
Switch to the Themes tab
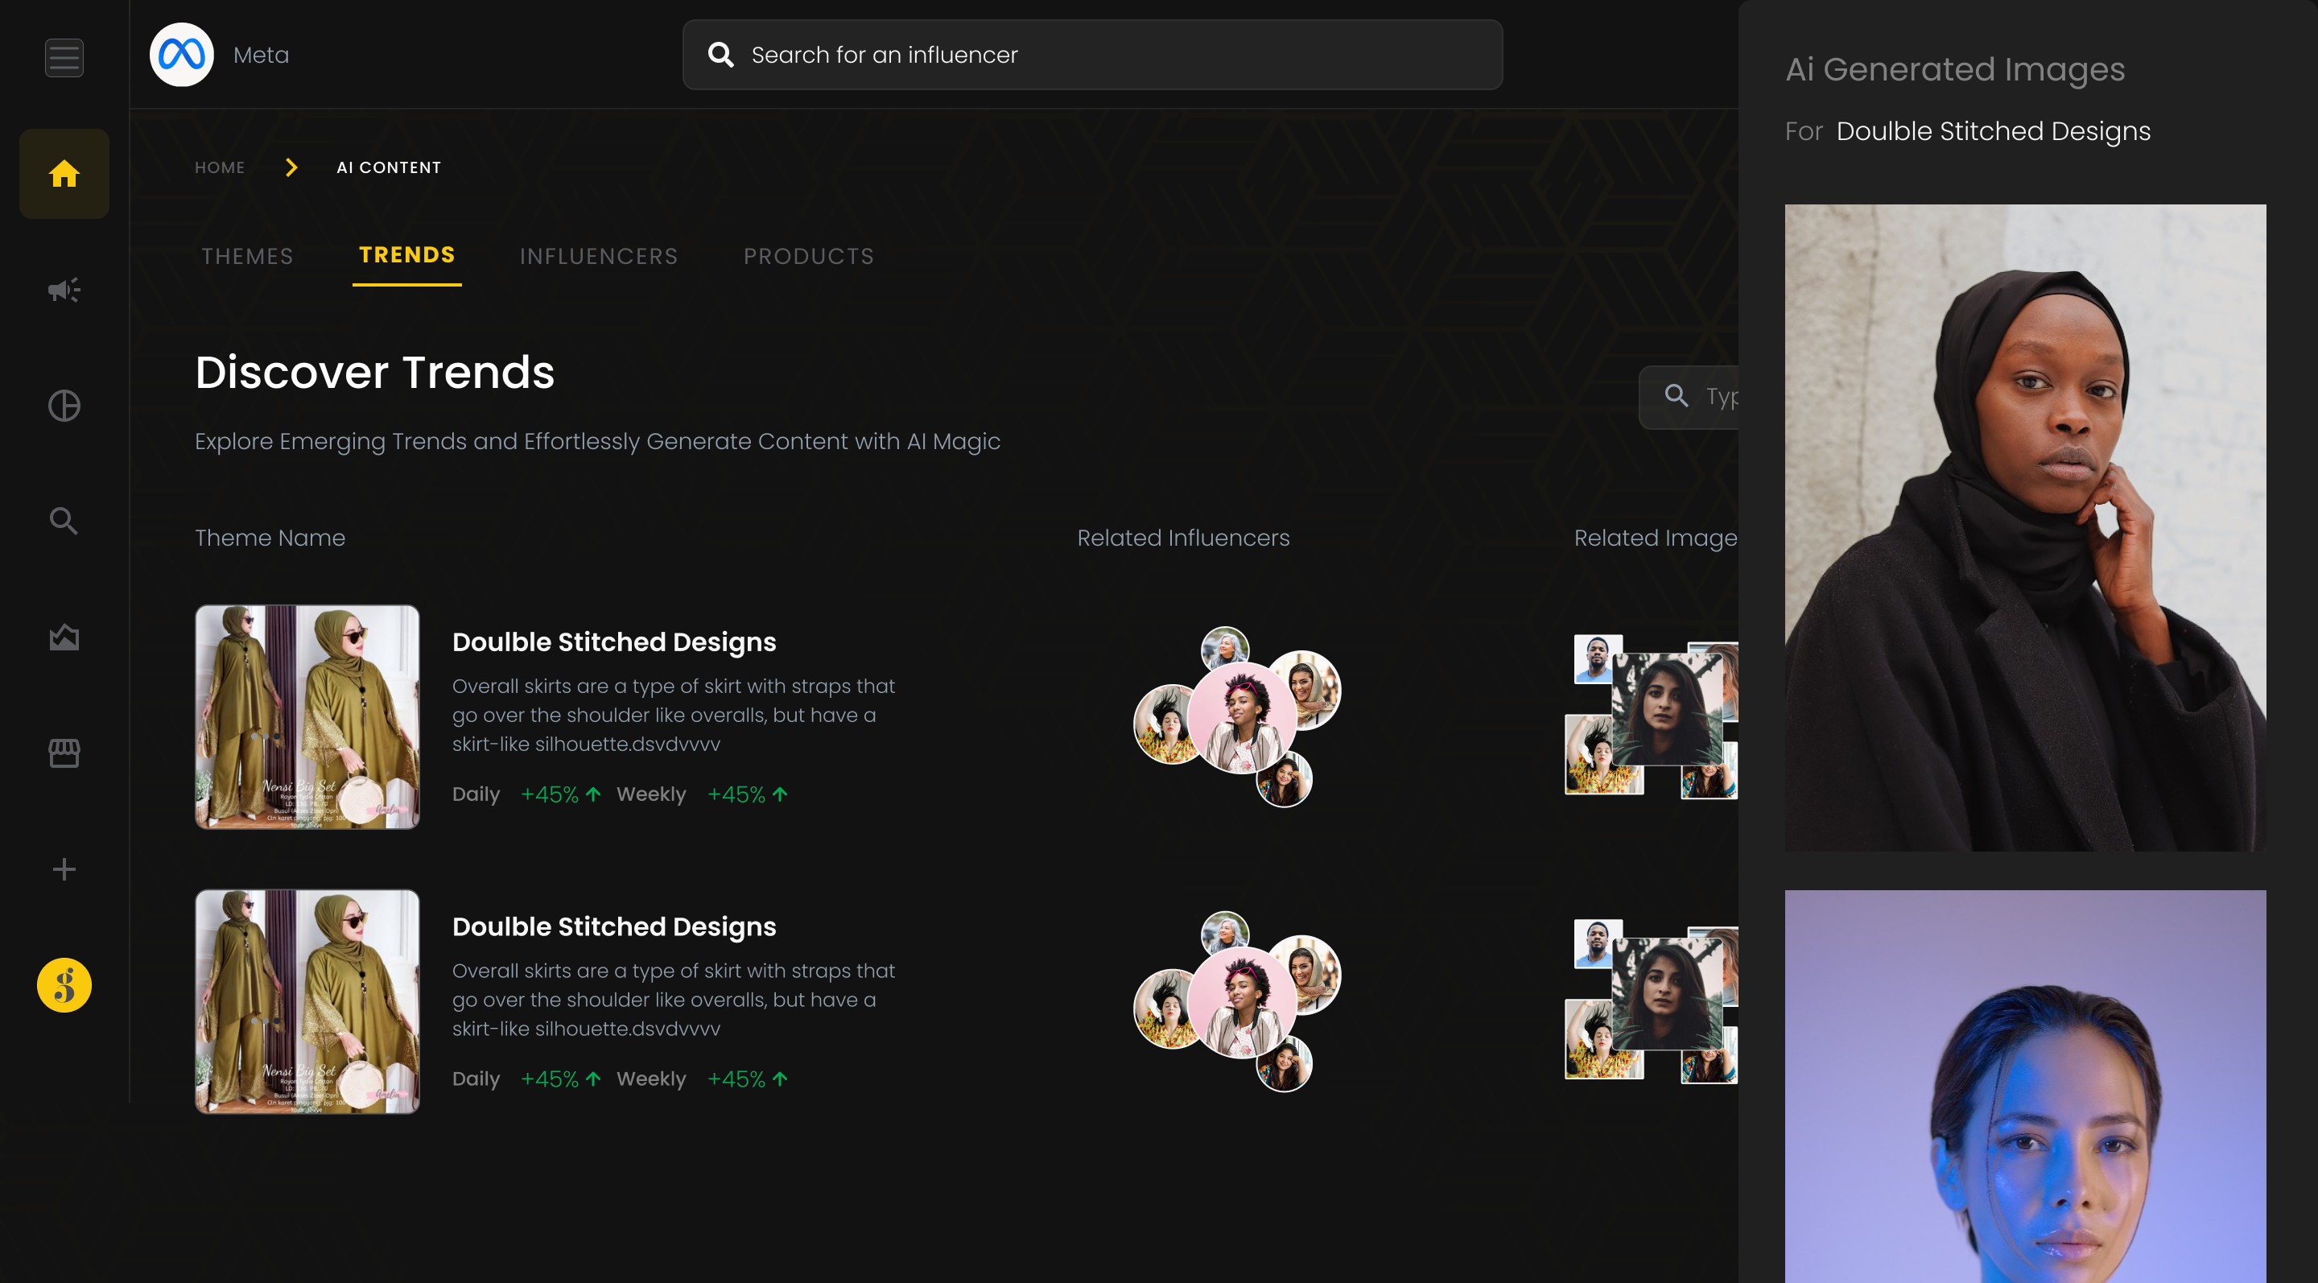247,257
